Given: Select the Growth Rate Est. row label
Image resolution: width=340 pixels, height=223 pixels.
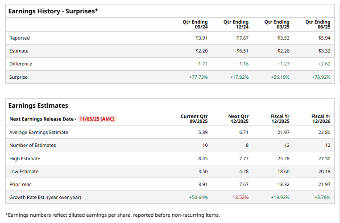Looking at the screenshot, I should click(x=45, y=197).
